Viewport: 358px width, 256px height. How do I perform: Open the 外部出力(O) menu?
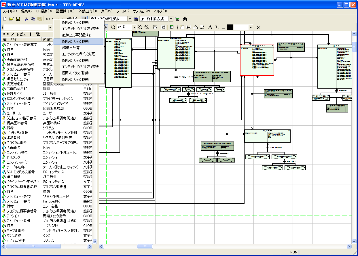click(x=88, y=11)
